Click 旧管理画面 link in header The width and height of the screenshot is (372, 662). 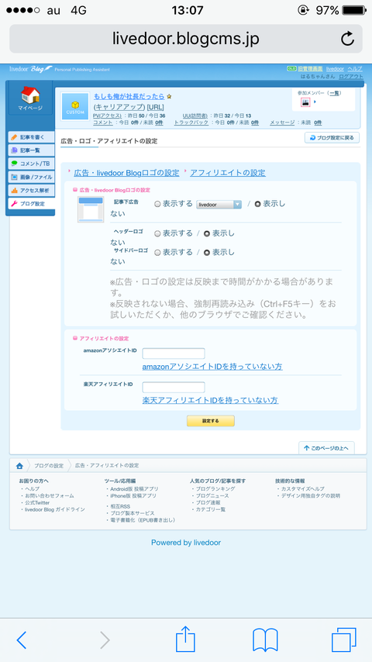pos(310,68)
